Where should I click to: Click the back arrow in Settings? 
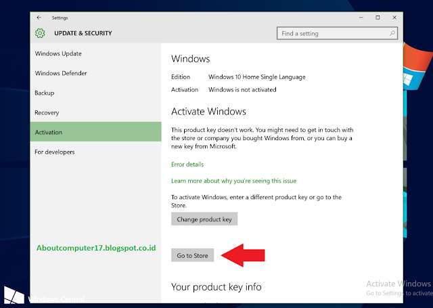[x=39, y=18]
